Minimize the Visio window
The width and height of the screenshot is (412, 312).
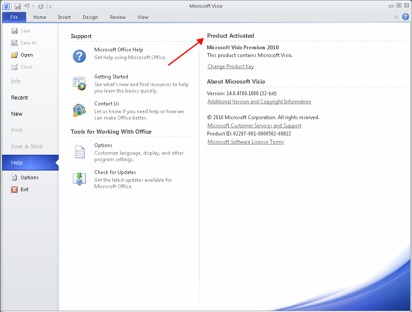(x=391, y=6)
